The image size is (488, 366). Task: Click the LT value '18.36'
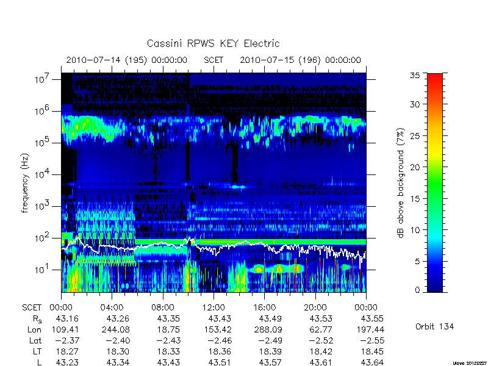coord(220,351)
